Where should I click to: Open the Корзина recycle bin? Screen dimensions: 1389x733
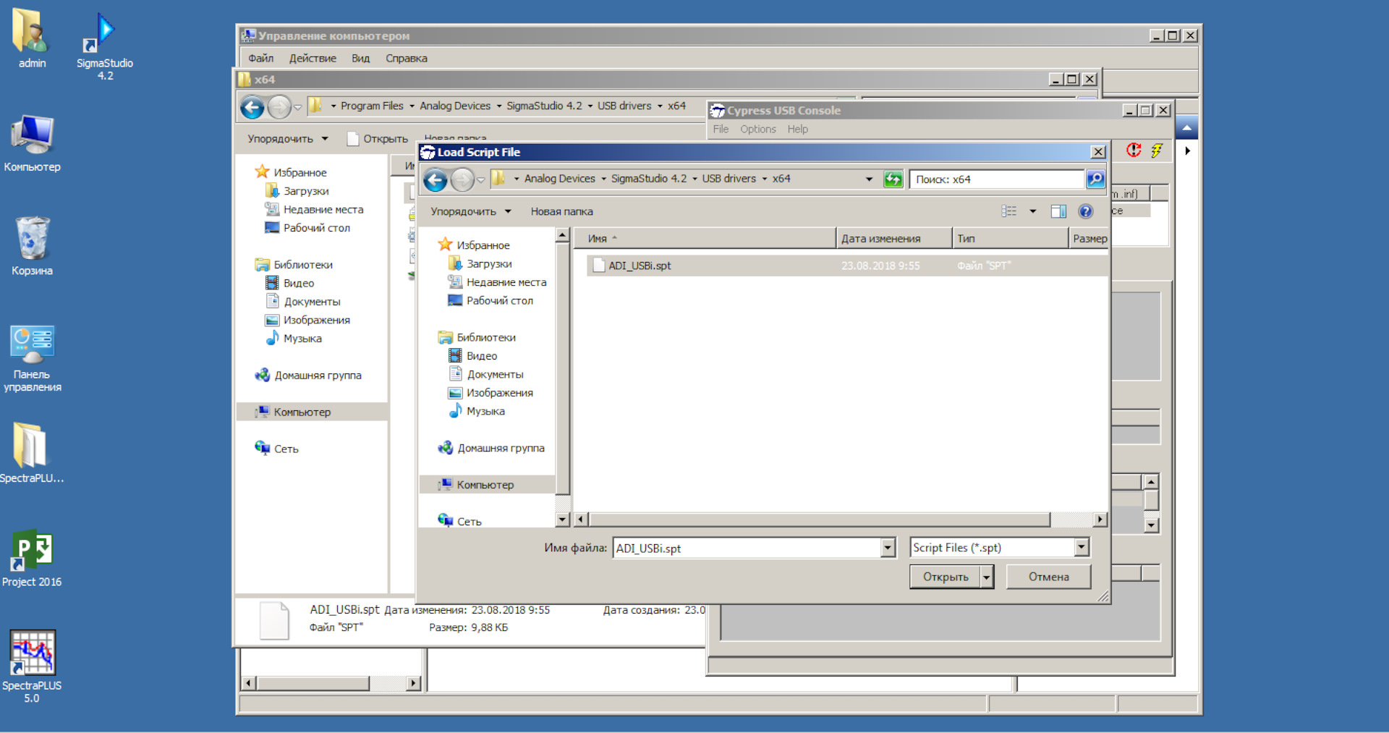click(x=32, y=247)
